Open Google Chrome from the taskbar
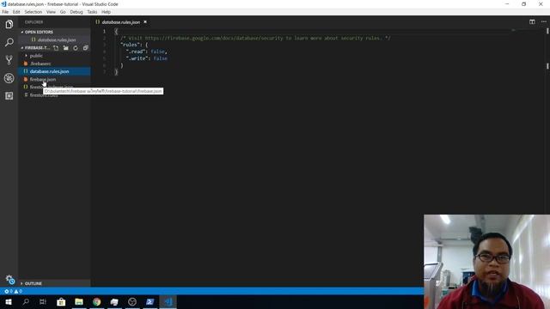Viewport: 550px width, 309px height. [97, 301]
